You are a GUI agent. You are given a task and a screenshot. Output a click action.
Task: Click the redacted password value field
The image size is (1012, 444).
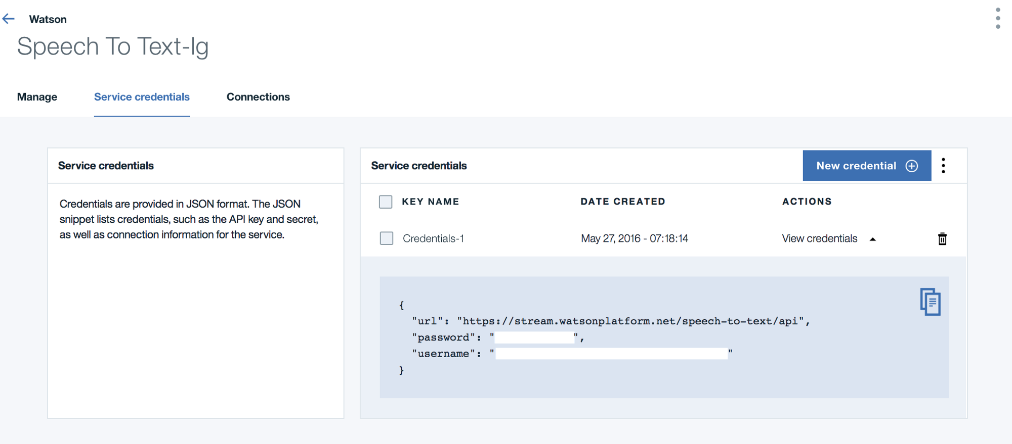point(534,337)
